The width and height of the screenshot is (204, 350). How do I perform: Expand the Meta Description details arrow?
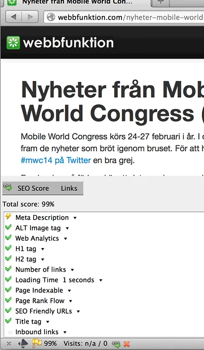click(75, 218)
